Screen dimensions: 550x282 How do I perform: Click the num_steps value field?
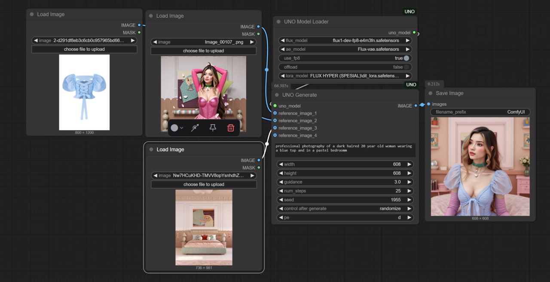tap(345, 191)
